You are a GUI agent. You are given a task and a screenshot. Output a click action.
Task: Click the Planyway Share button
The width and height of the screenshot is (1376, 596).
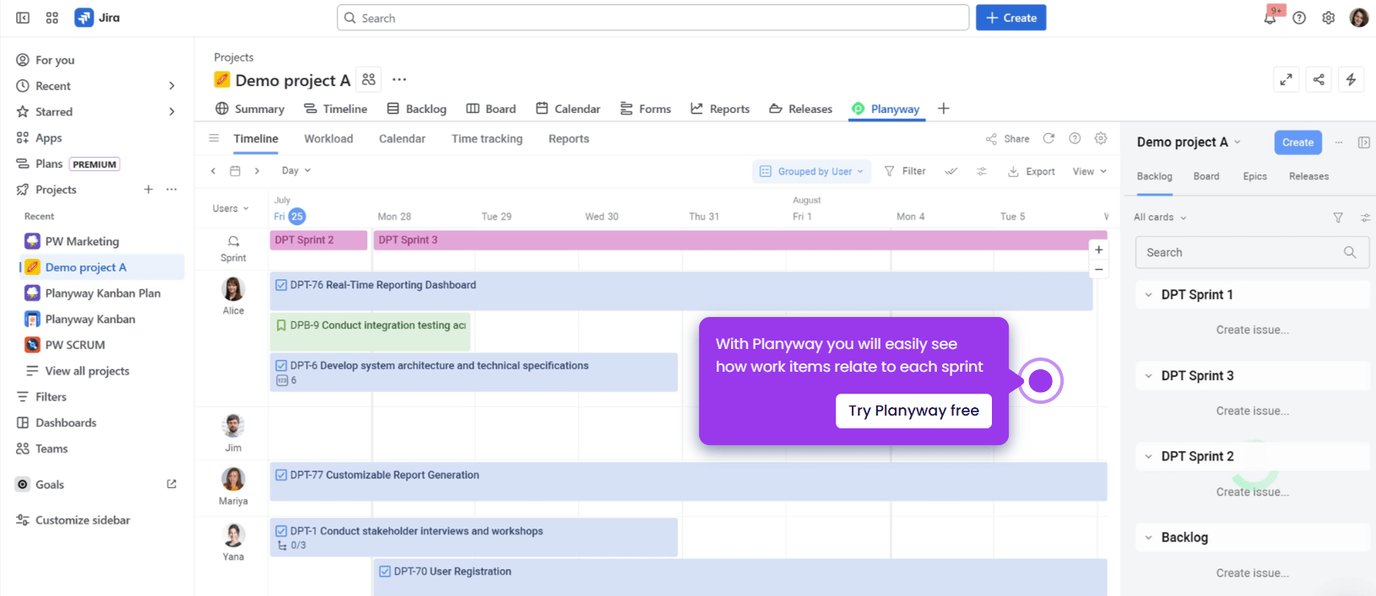(1007, 139)
